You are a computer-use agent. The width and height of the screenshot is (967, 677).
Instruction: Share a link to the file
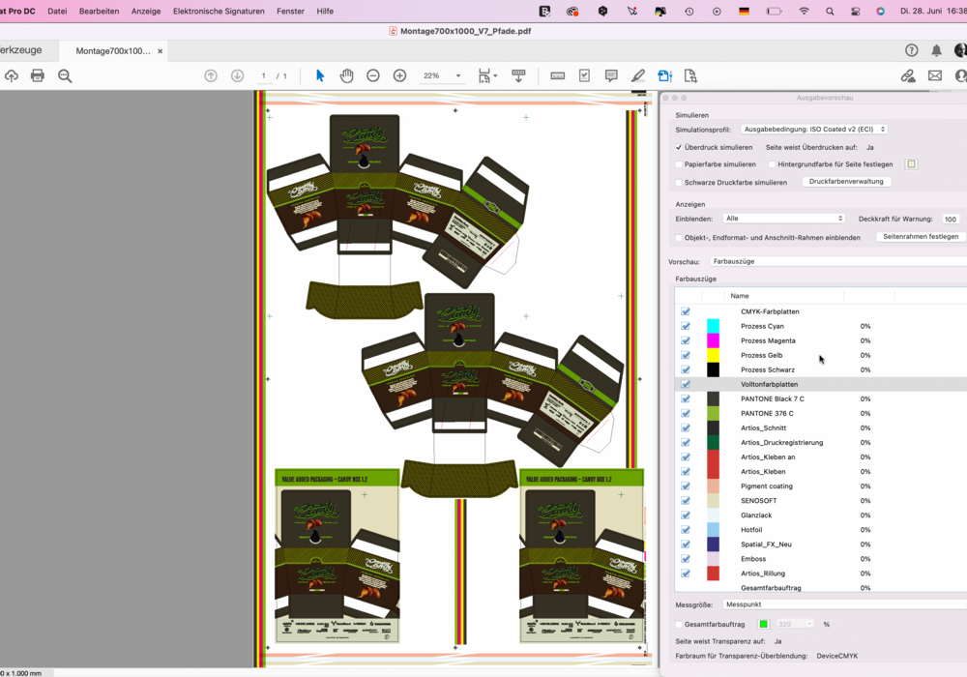click(x=908, y=75)
